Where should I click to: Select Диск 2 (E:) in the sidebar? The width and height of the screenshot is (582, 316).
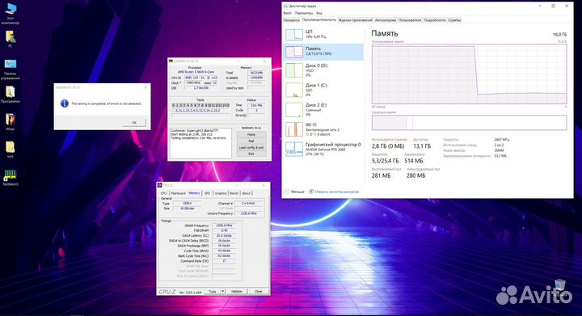coord(323,110)
